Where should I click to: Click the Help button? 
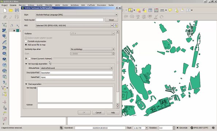[x=113, y=113]
